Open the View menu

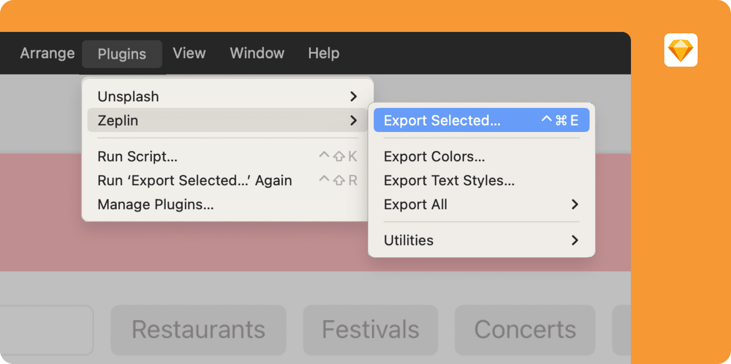[189, 53]
